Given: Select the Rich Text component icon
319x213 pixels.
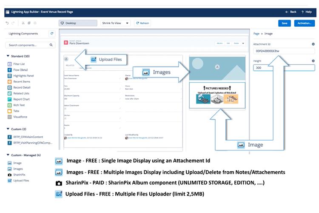Looking at the screenshot, I should coord(9,105).
